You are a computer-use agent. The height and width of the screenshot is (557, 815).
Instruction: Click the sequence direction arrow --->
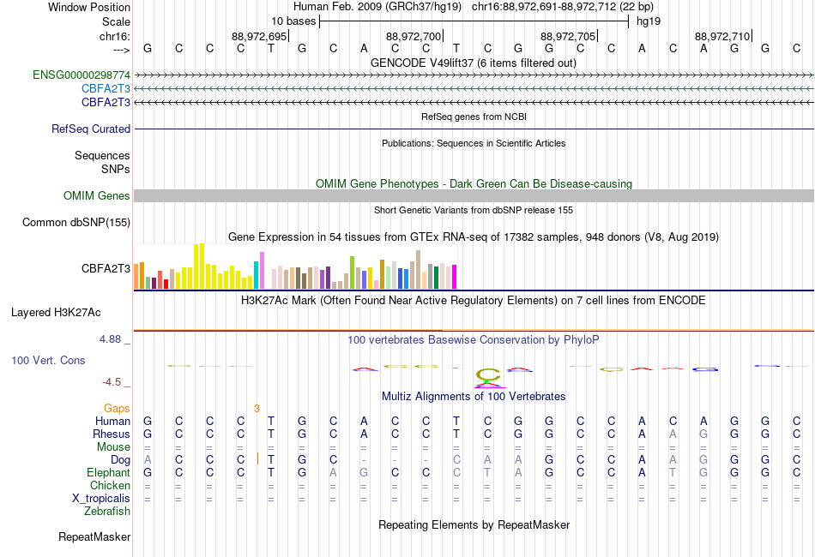tap(122, 50)
